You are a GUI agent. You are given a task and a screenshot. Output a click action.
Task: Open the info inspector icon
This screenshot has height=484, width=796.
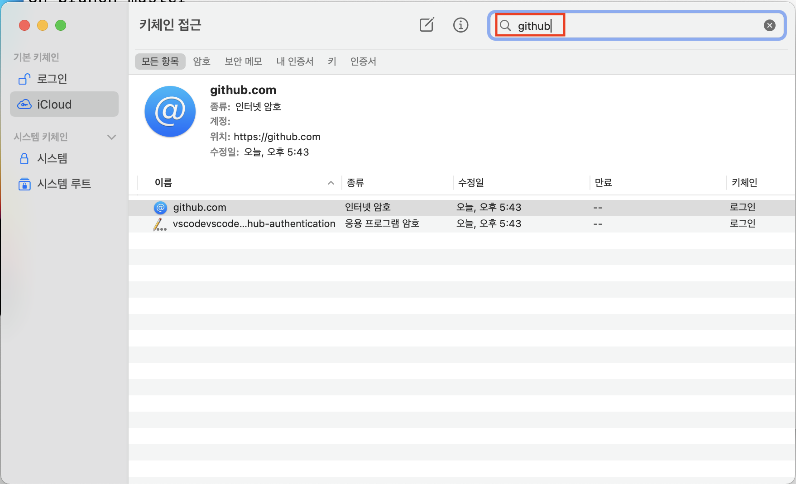(460, 25)
